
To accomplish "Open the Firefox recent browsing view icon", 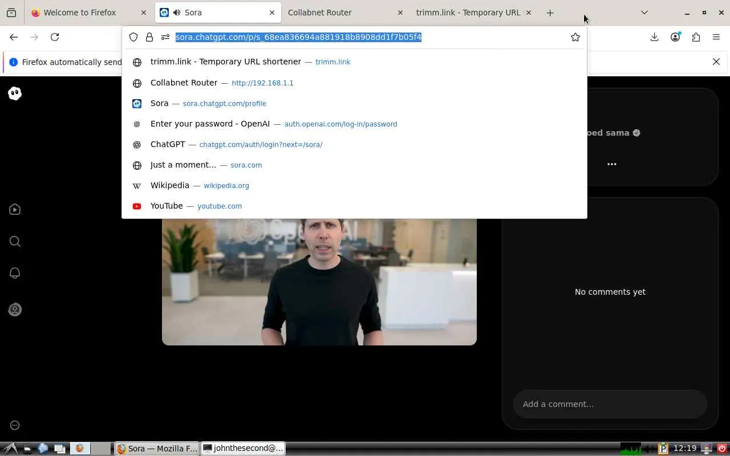I will point(11,13).
